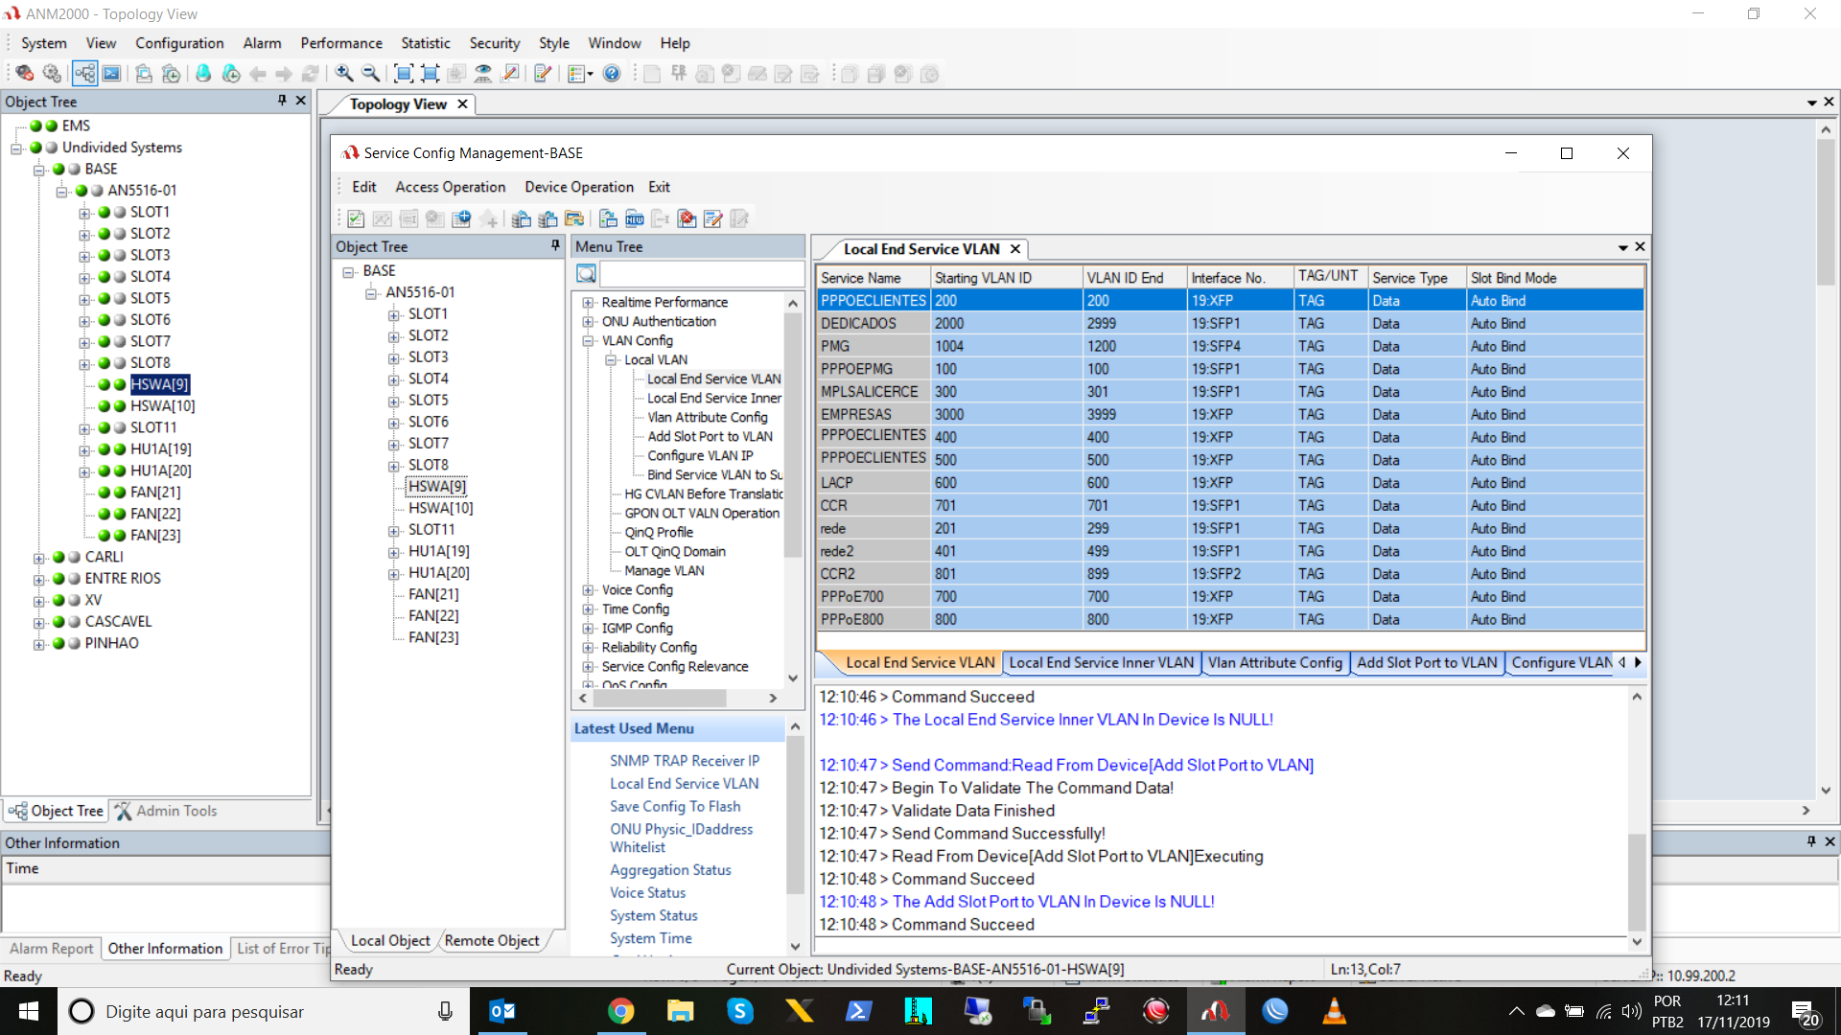Image resolution: width=1841 pixels, height=1035 pixels.
Task: Click the zoom in magnifier toolbar icon
Action: (x=343, y=74)
